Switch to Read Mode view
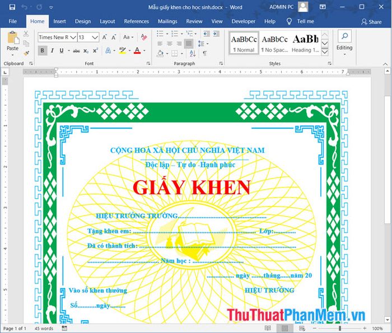 268,328
